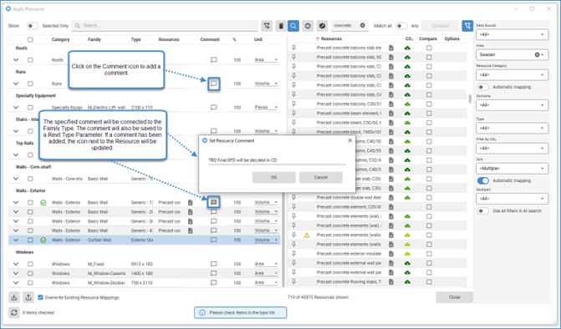Click OK in Set Resource Comment dialog
This screenshot has width=561, height=329.
click(273, 177)
